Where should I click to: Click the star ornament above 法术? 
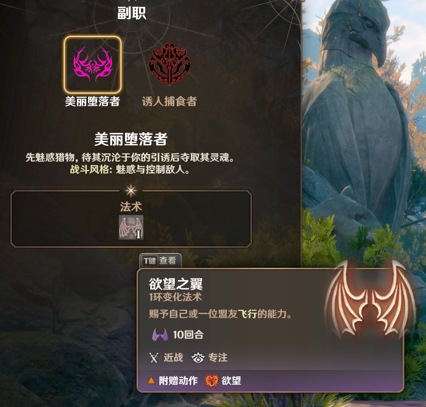131,190
